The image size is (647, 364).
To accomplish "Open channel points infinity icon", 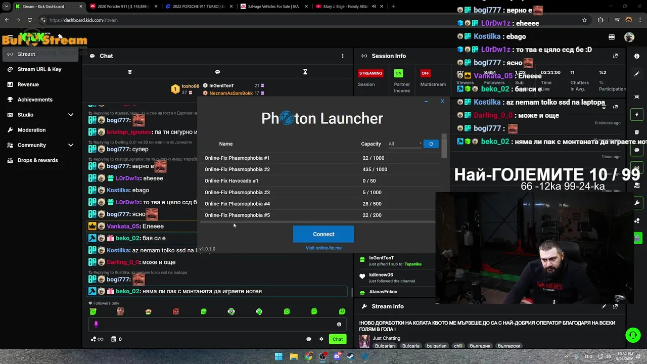I will point(98,339).
